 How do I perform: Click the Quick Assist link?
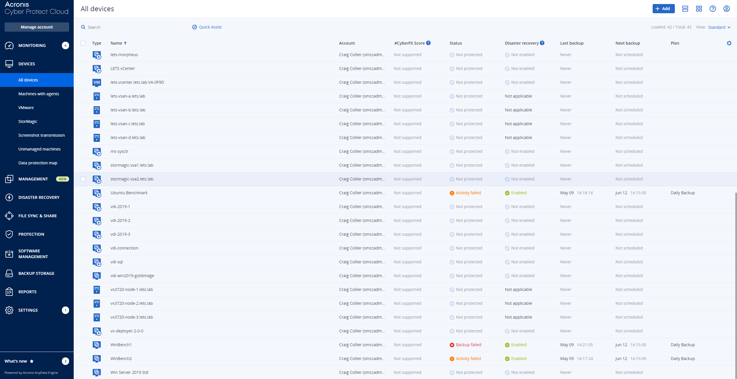point(210,27)
